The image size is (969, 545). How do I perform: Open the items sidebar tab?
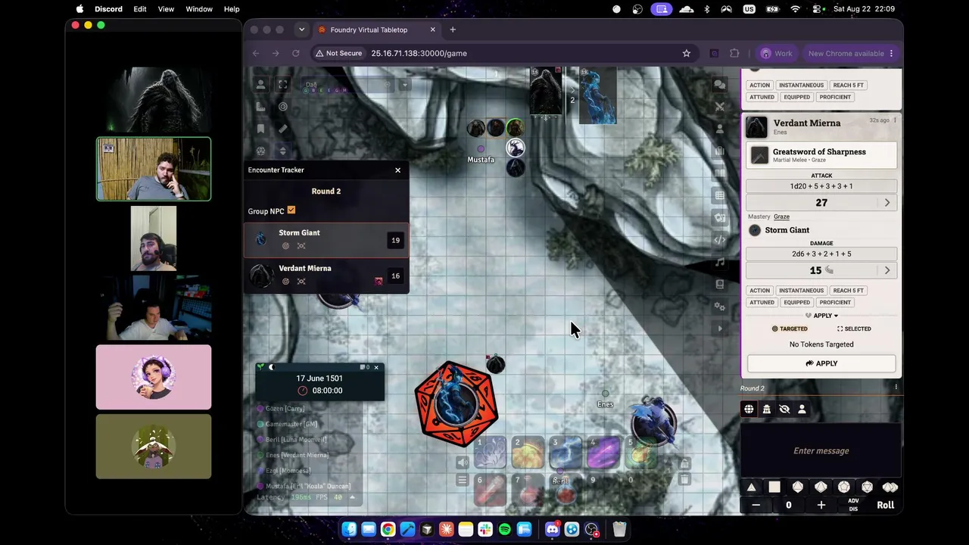point(720,151)
